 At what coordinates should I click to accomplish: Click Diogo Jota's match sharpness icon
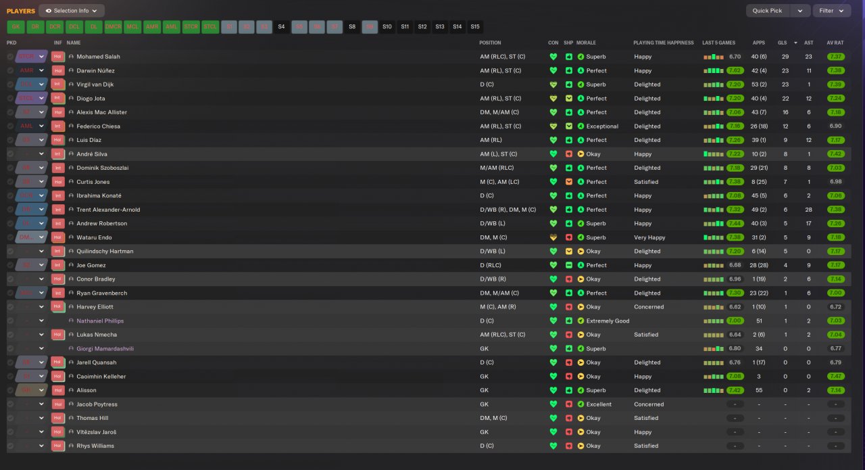point(569,99)
